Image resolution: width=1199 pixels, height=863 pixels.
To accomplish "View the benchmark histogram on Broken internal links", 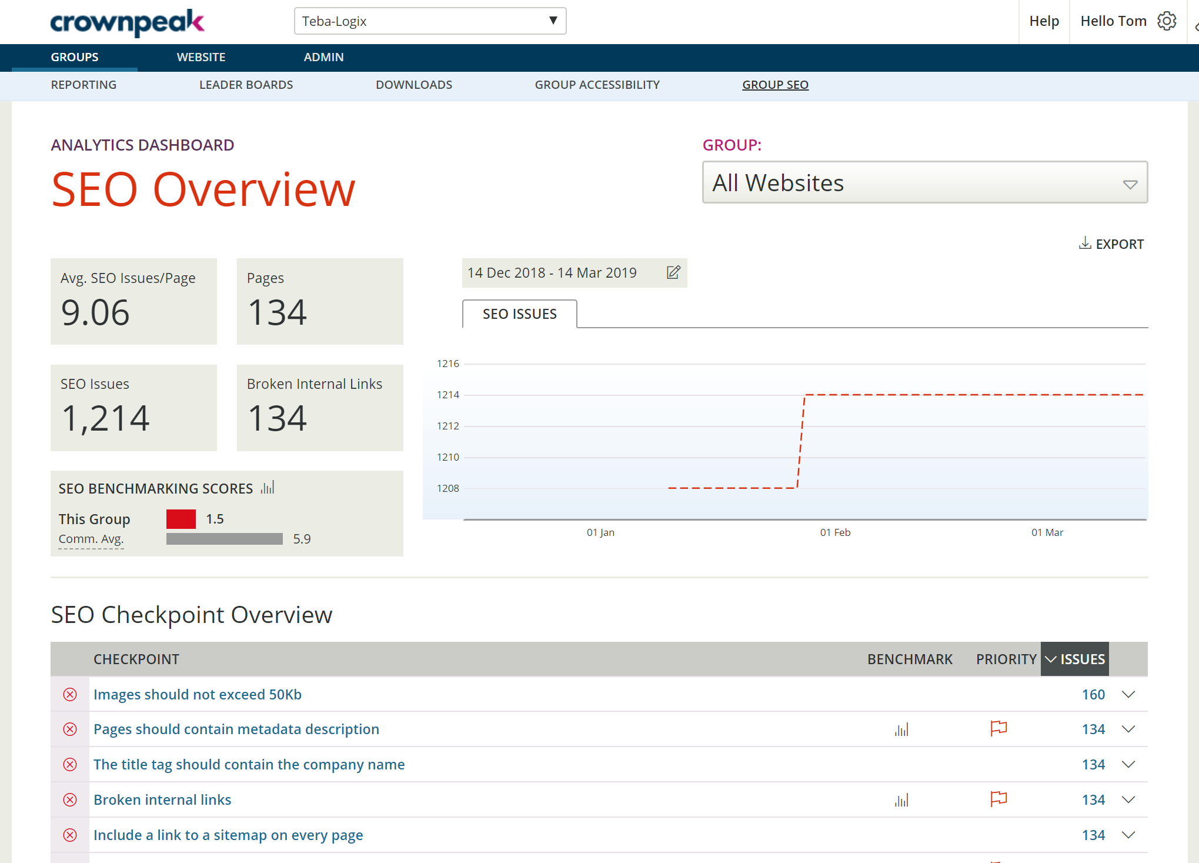I will (x=901, y=799).
